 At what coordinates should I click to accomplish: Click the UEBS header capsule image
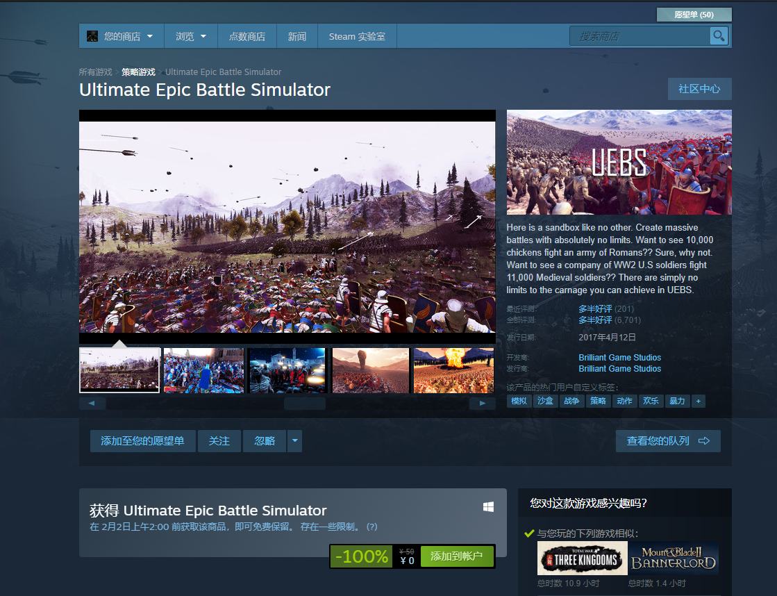[619, 162]
